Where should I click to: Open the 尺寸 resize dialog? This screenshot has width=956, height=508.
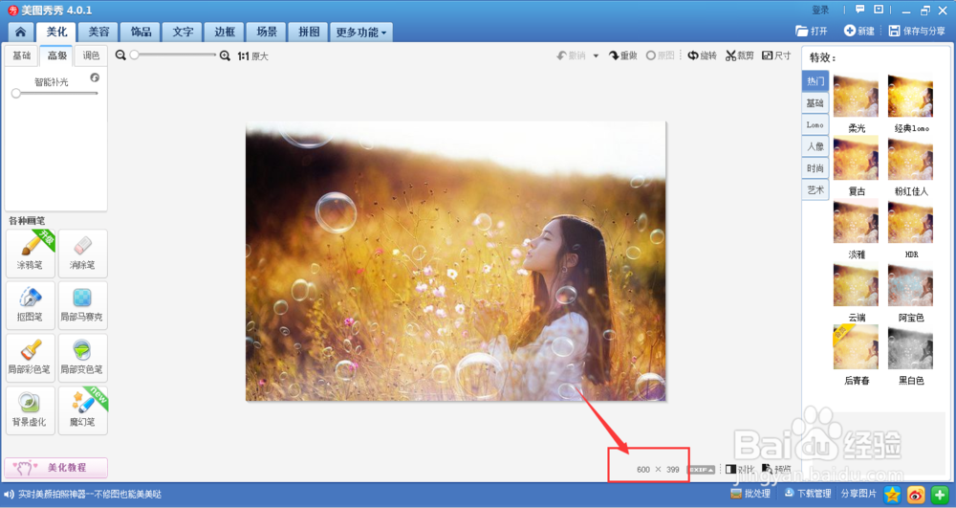click(x=776, y=55)
